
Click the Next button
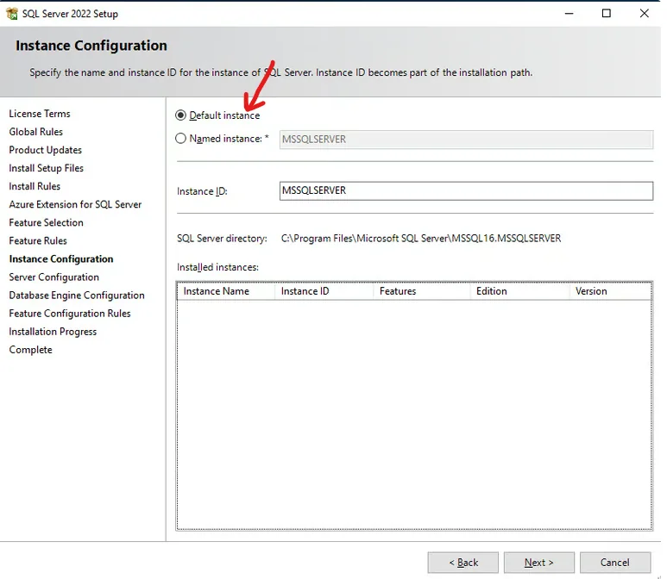point(539,563)
